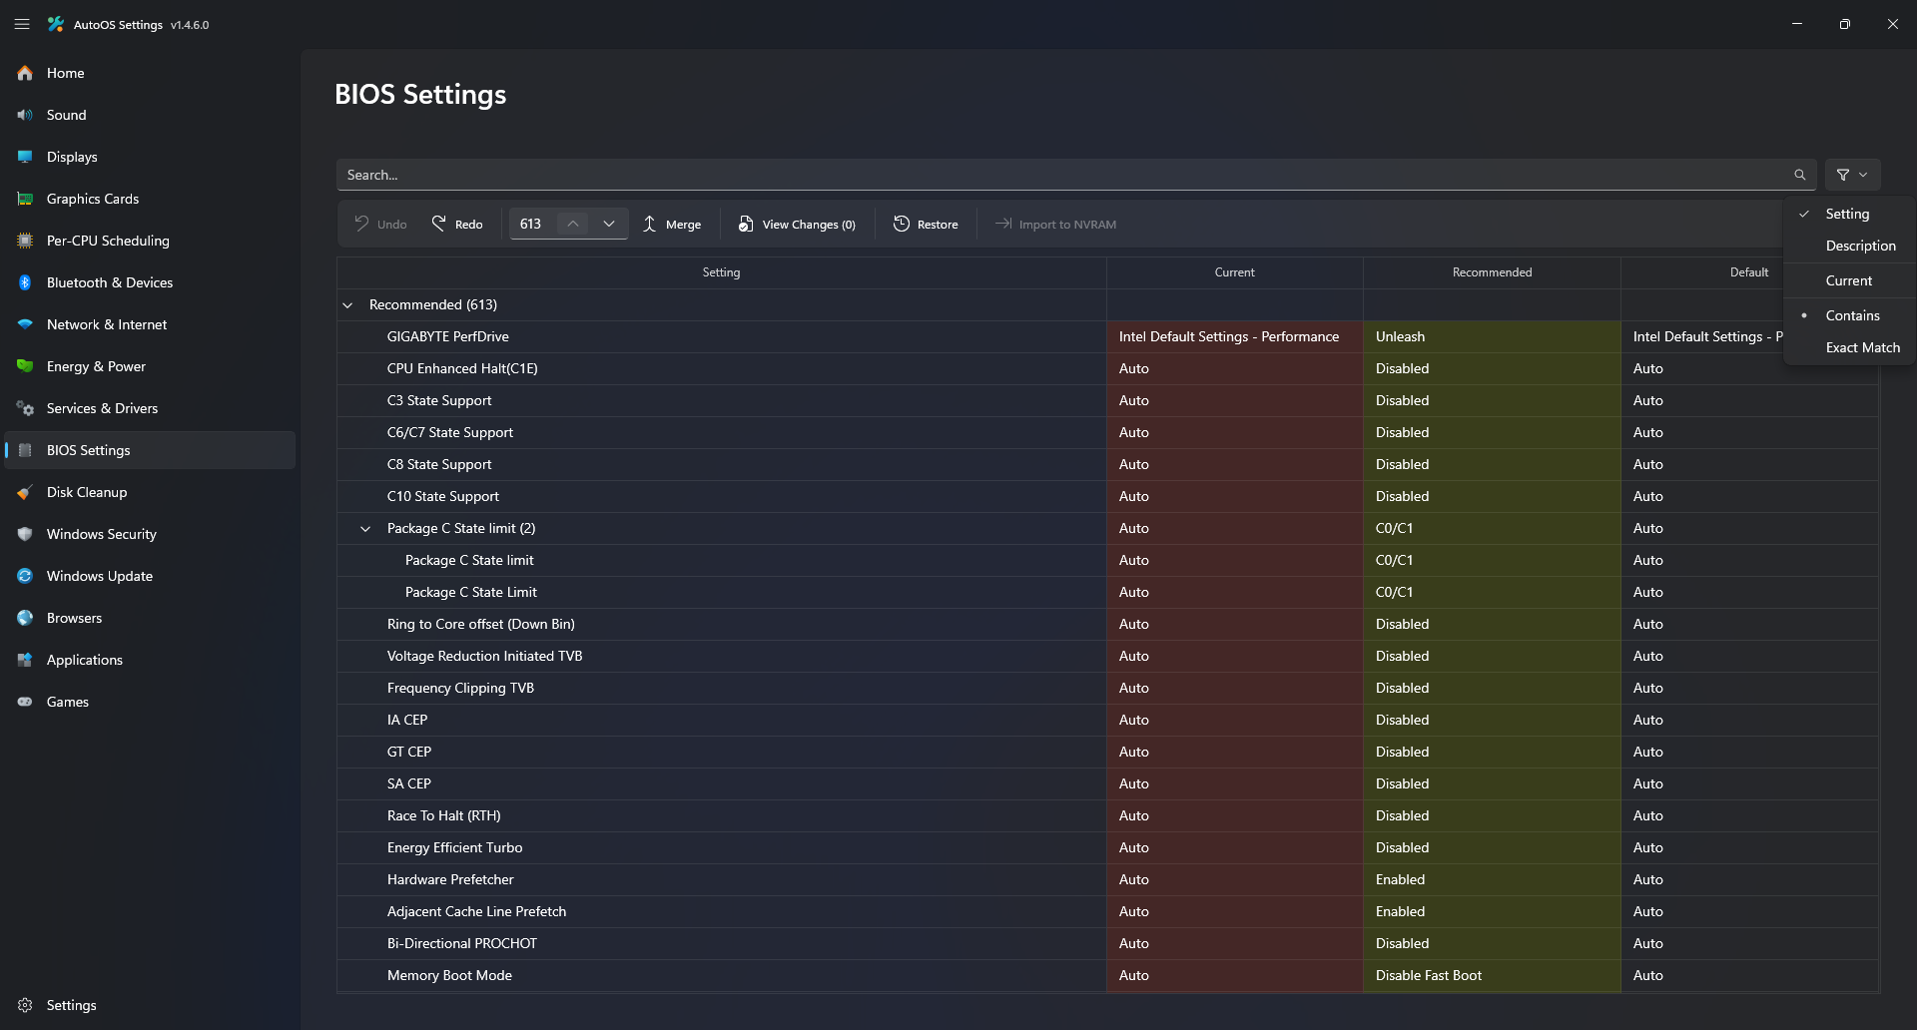1917x1030 pixels.
Task: Open app Settings gear at bottom
Action: 25,1005
